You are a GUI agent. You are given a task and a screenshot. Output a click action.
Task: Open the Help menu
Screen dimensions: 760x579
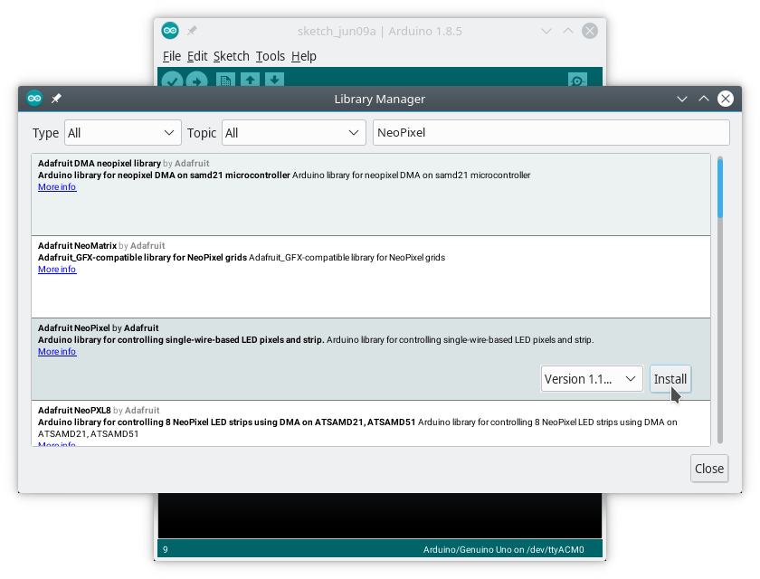tap(304, 56)
